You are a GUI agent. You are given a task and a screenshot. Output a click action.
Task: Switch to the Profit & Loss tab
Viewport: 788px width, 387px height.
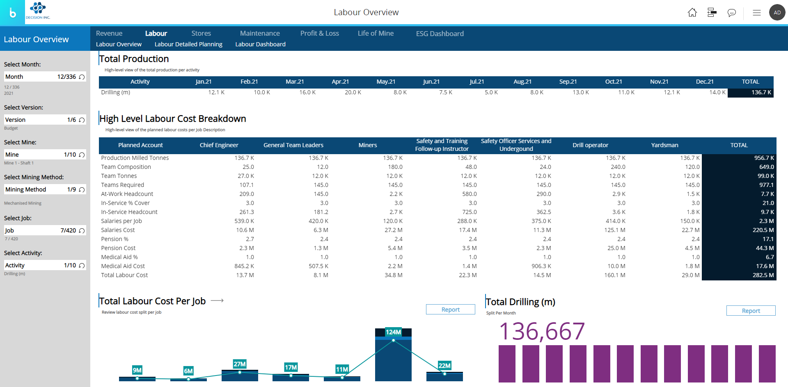click(320, 33)
